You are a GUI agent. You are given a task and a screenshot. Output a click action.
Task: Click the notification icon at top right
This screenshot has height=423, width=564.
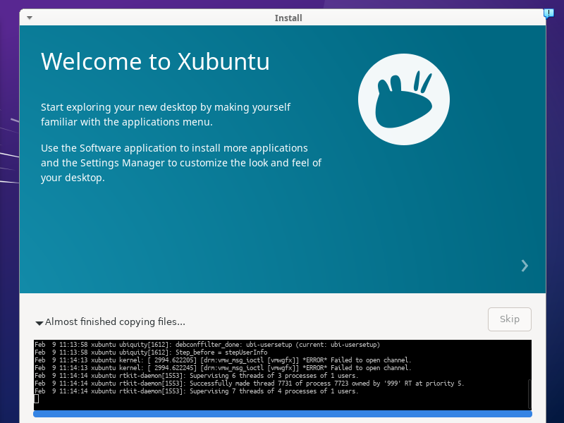coord(548,13)
